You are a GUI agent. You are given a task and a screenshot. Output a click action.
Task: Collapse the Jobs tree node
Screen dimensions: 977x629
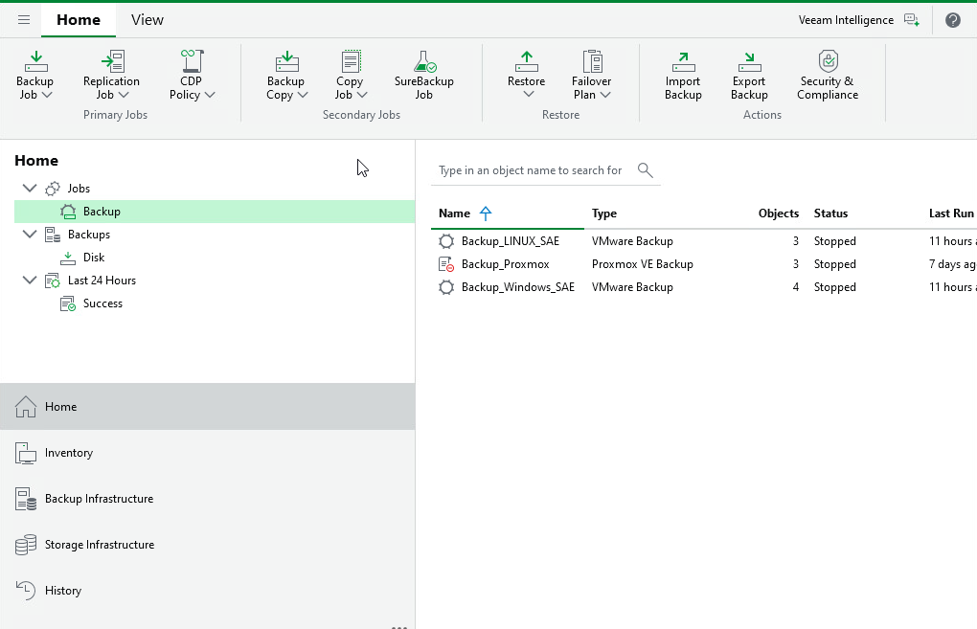click(x=30, y=188)
